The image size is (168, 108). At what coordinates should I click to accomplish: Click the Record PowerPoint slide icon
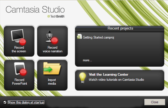pyautogui.click(x=20, y=69)
